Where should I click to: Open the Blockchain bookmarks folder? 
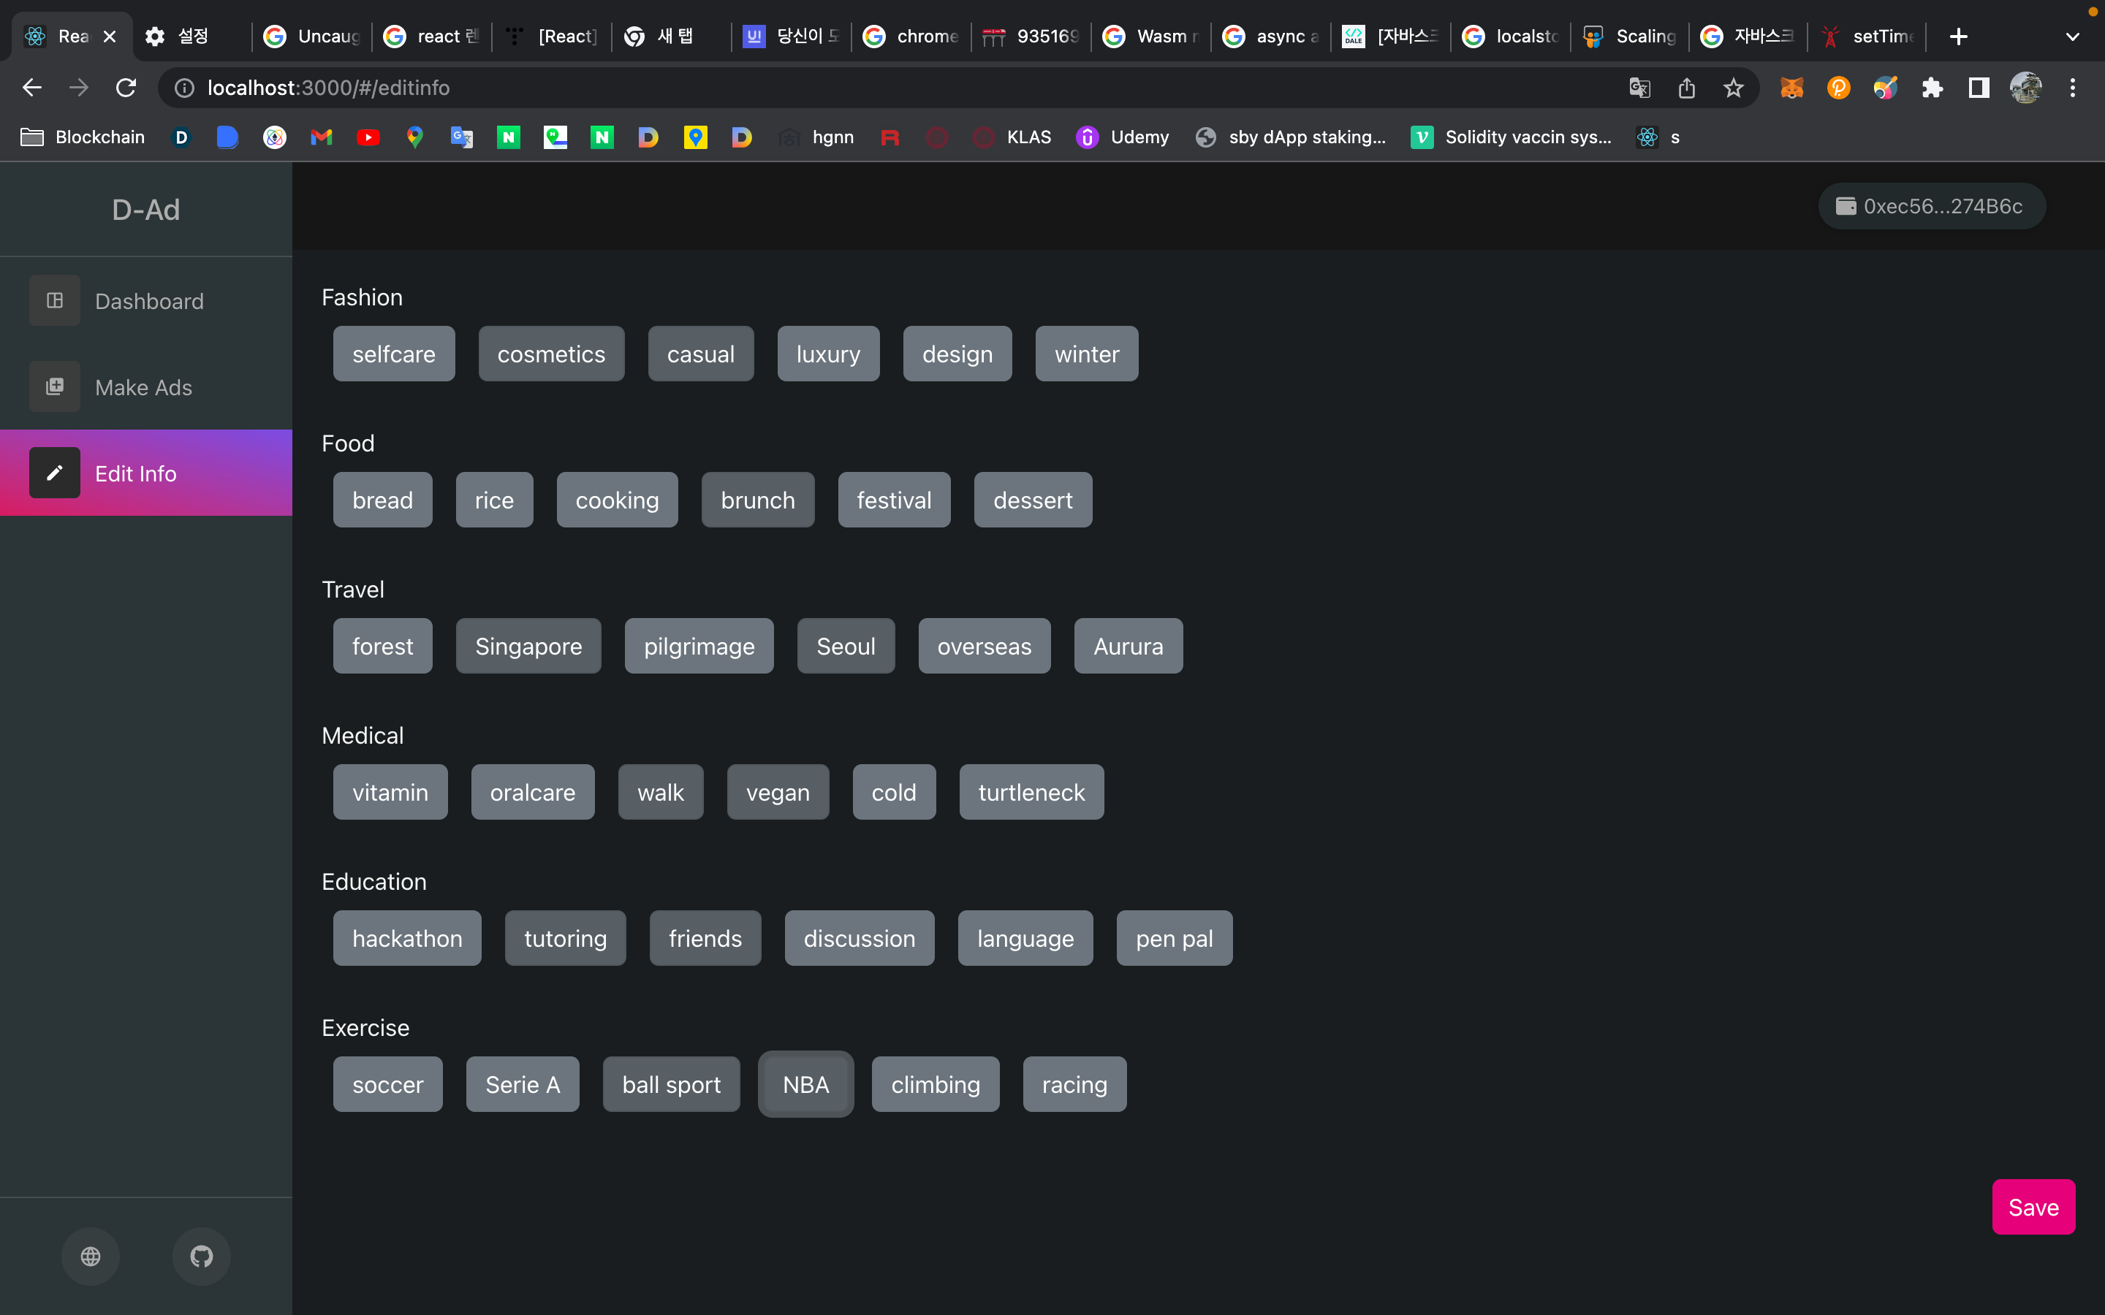point(83,137)
